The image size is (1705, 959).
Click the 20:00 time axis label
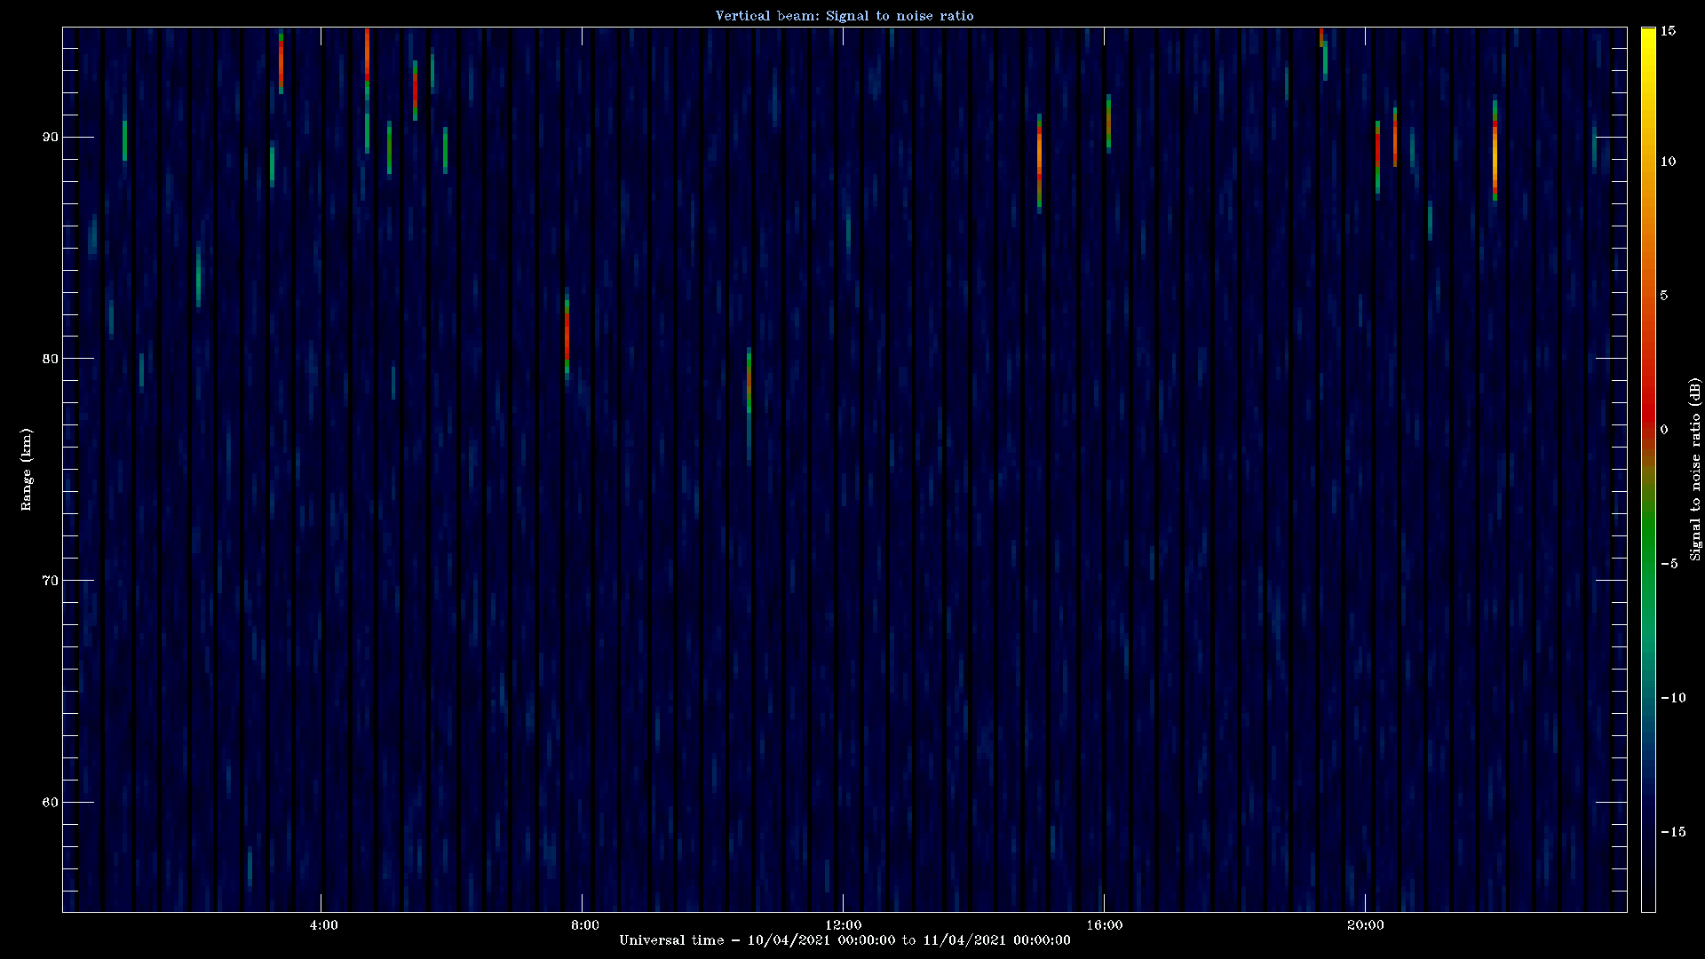(1365, 924)
